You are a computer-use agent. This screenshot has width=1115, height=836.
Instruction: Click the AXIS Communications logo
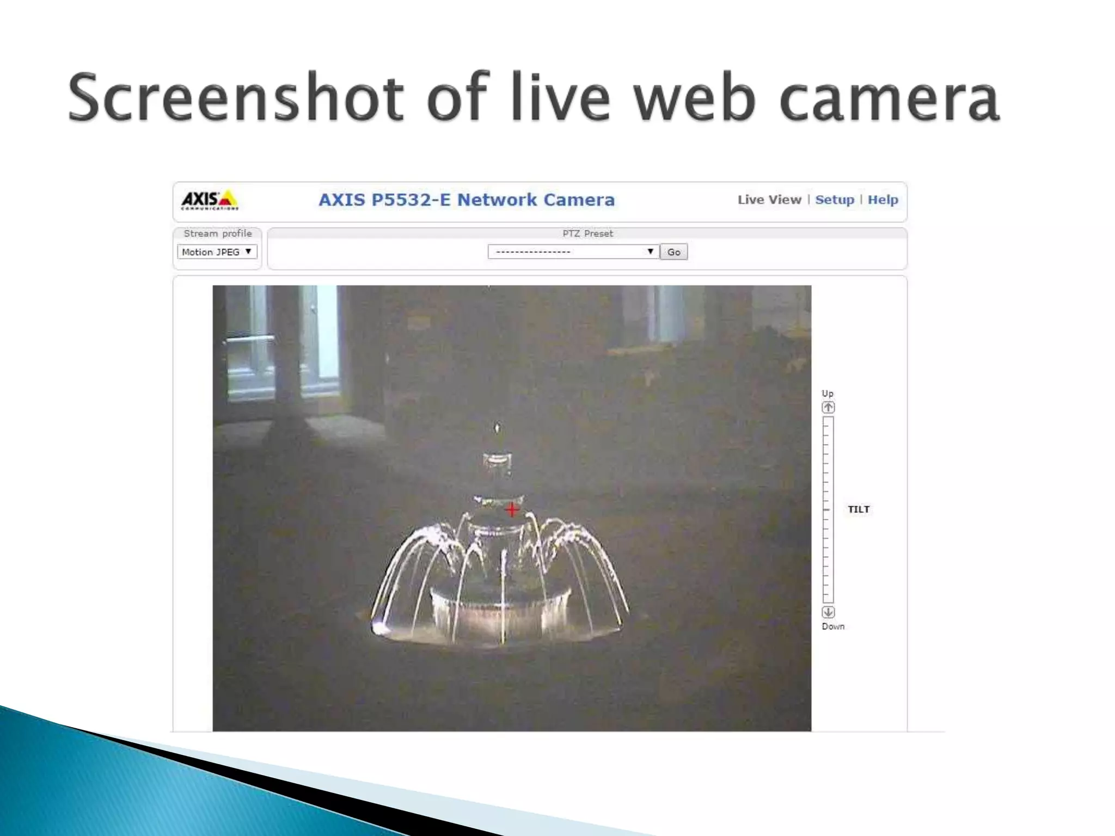tap(210, 200)
